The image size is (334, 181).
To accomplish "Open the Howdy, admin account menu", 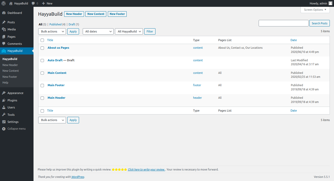I will (321, 3).
